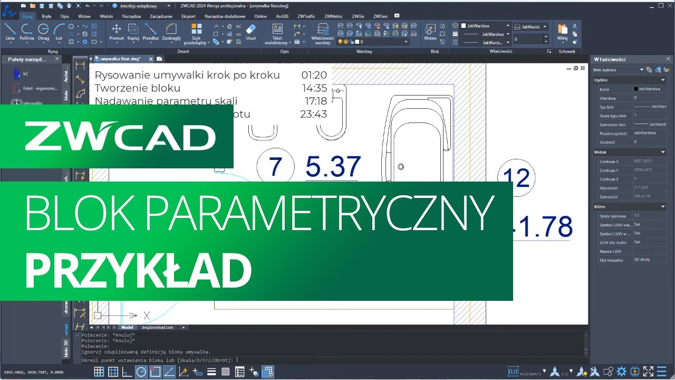Collapse the Ogólne properties section
The width and height of the screenshot is (675, 380).
point(663,80)
